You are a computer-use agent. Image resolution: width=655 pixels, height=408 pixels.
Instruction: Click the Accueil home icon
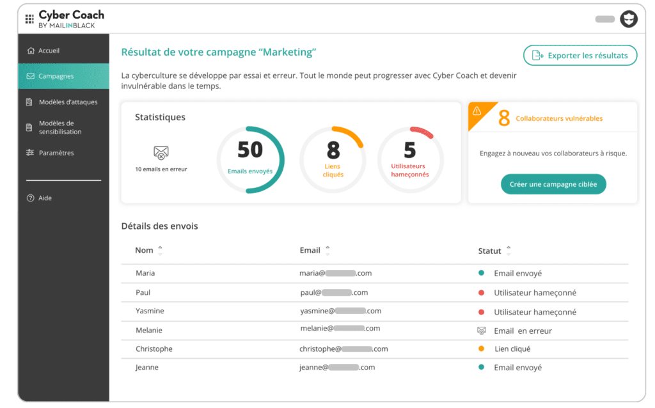pyautogui.click(x=30, y=51)
